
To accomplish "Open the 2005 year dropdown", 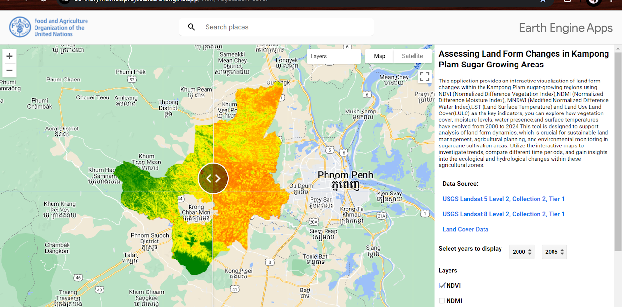I will [x=554, y=252].
